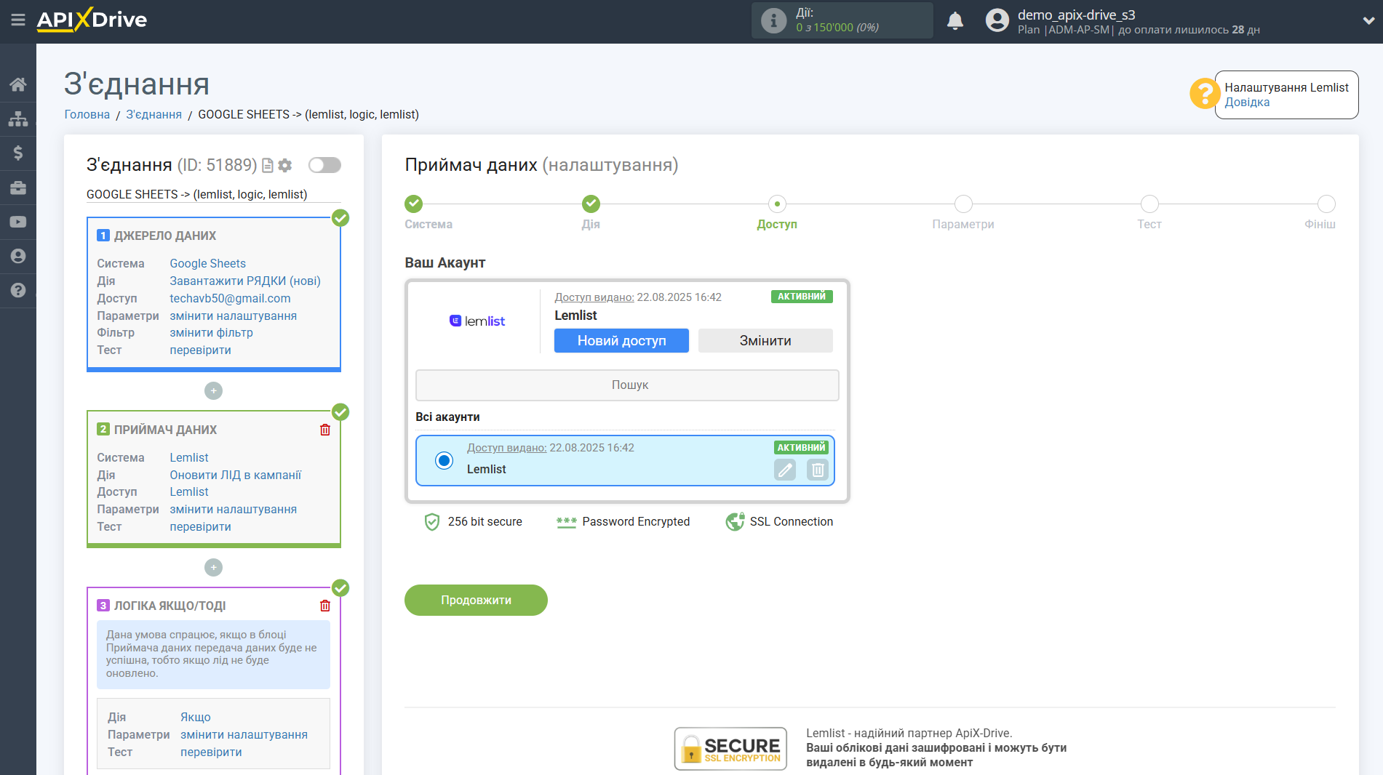The width and height of the screenshot is (1383, 775).
Task: Delete the ПРИЙМАЧ ДАНИХ block
Action: click(x=325, y=430)
